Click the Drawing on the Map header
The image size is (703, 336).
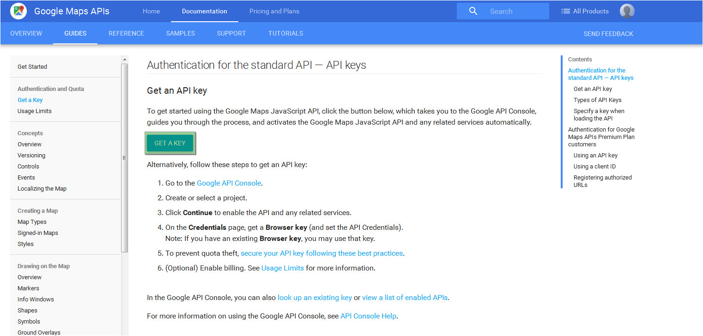(x=43, y=266)
